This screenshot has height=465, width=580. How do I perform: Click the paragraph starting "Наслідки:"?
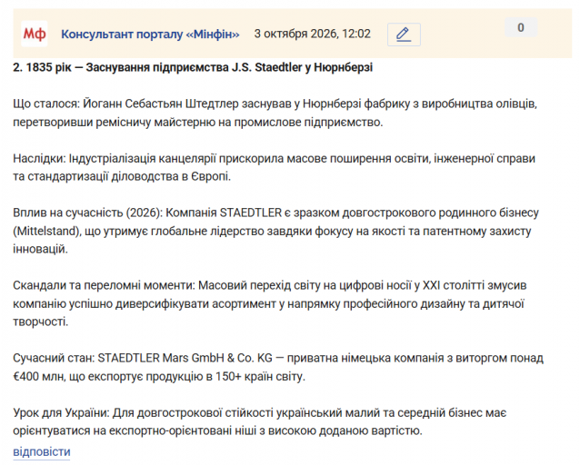coord(275,167)
